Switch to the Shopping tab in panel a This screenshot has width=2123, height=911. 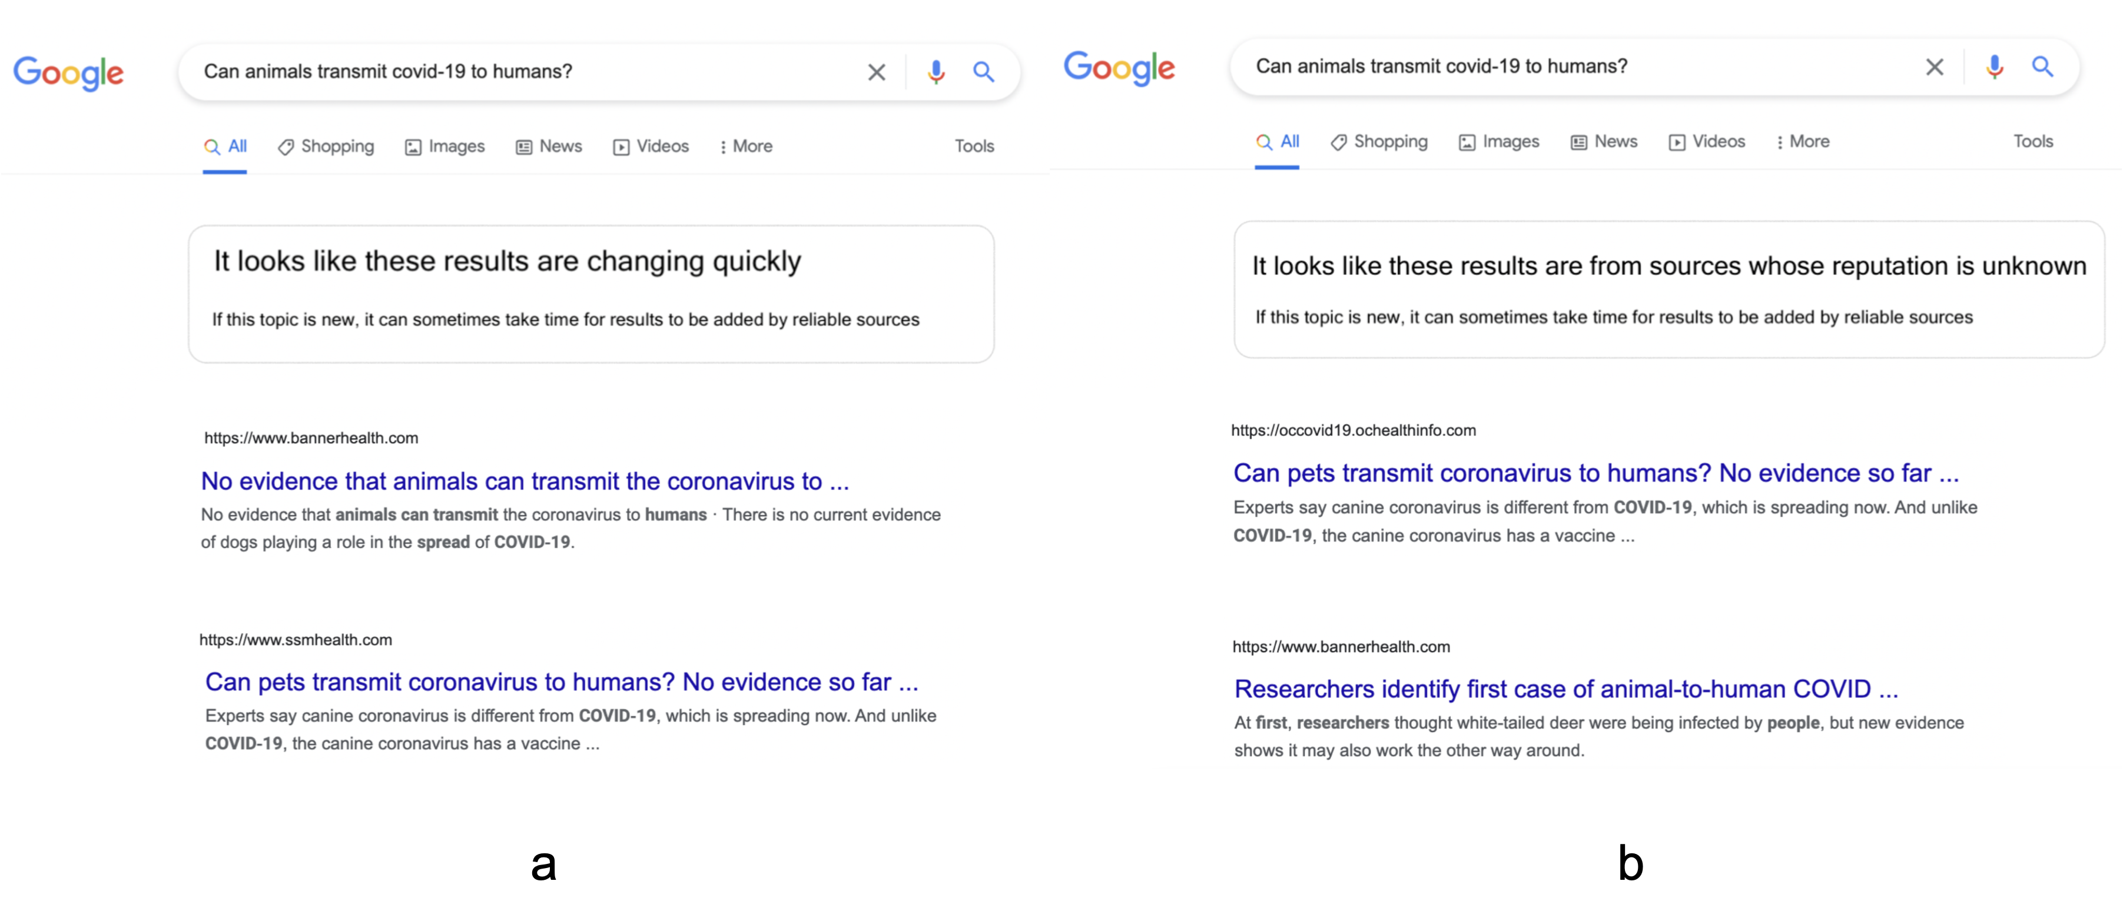coord(326,146)
